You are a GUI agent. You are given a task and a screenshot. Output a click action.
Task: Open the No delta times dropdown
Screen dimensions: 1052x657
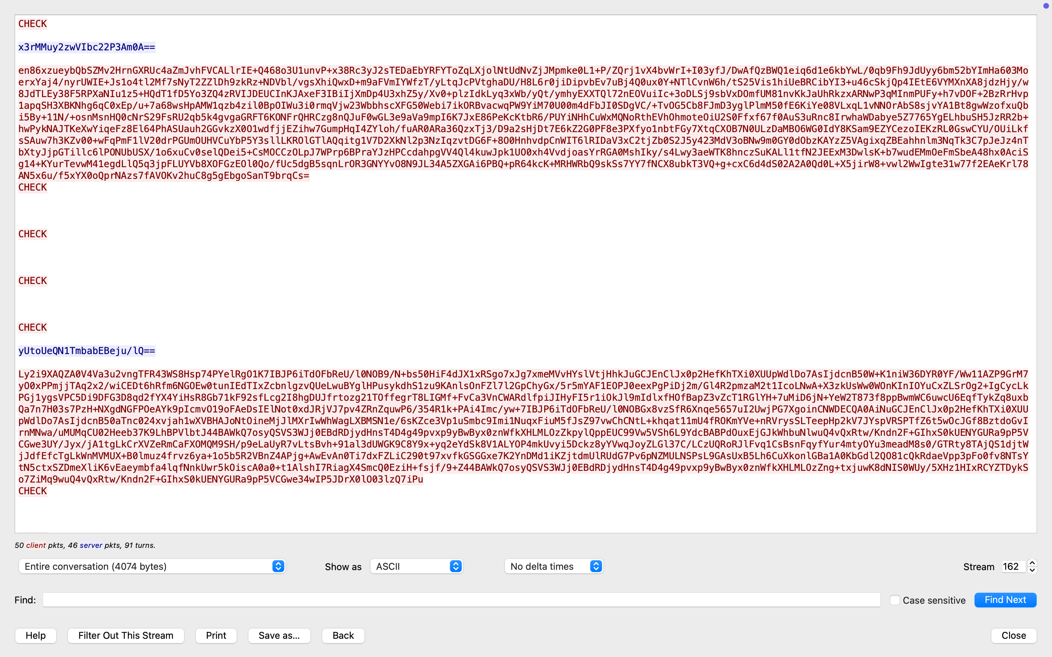point(554,566)
